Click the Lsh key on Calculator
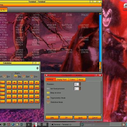 [37, 97]
